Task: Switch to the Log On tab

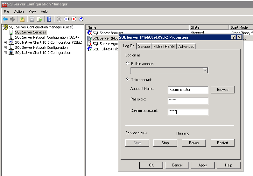Action: coord(129,46)
